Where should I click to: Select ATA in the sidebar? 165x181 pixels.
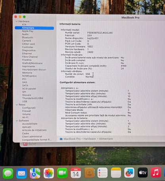[x=24, y=25]
